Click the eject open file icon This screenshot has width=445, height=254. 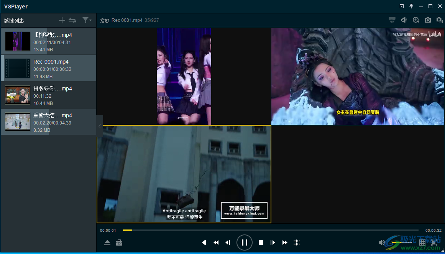pos(107,243)
